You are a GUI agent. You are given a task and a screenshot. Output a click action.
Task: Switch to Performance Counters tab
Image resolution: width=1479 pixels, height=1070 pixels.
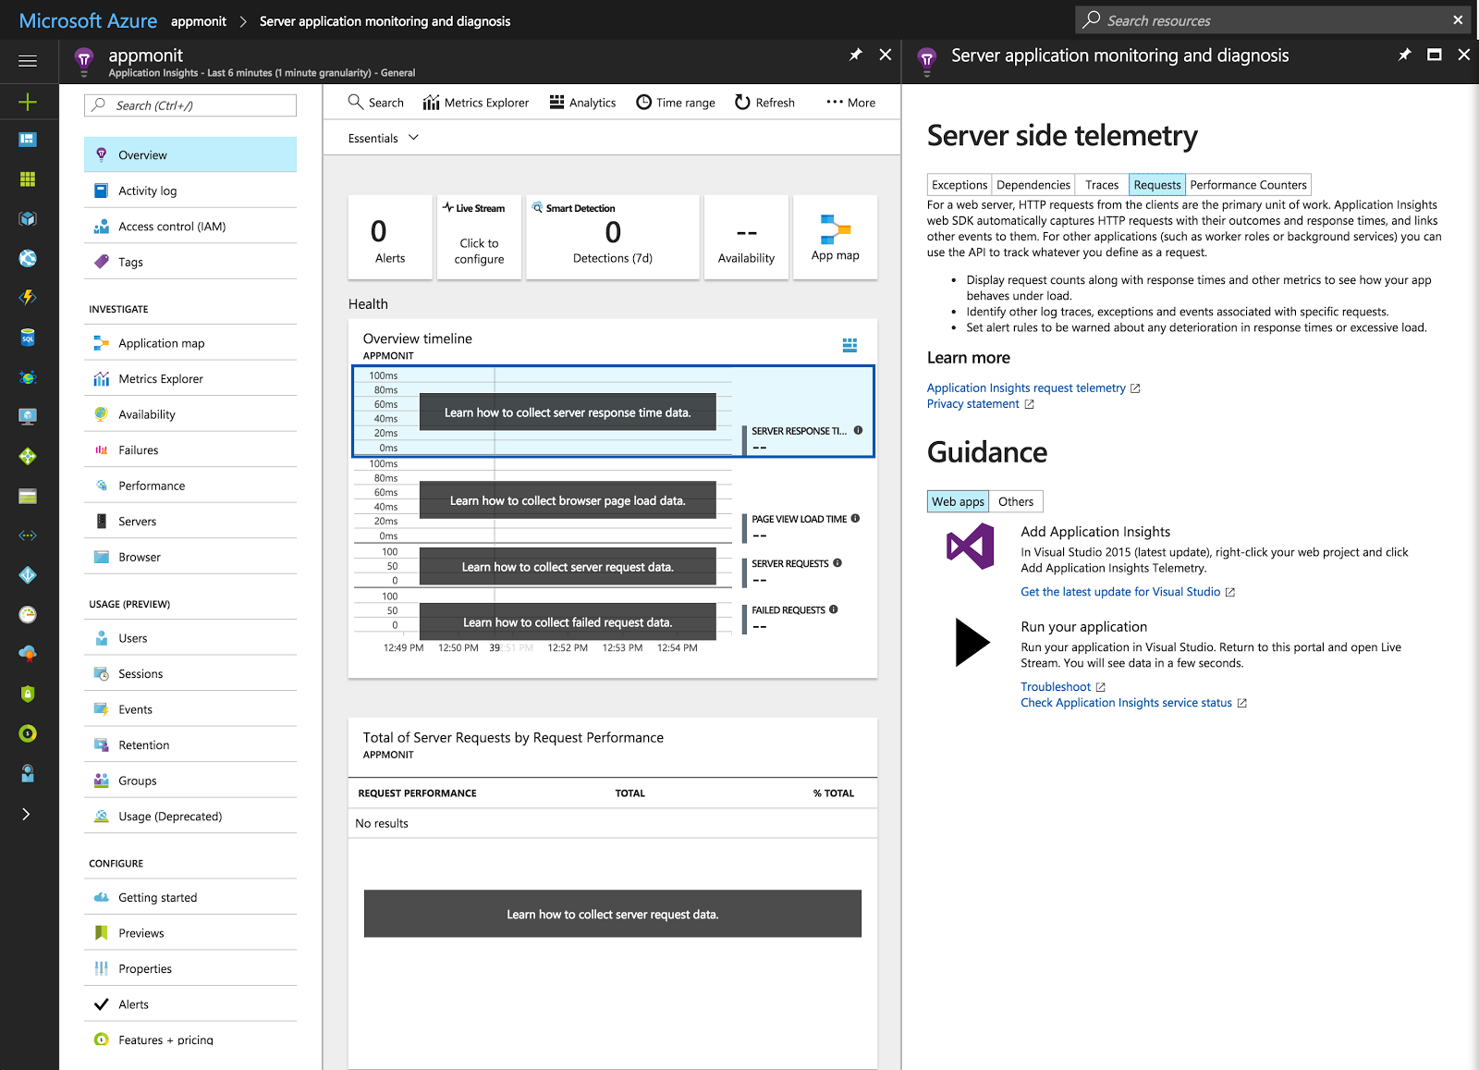coord(1248,185)
